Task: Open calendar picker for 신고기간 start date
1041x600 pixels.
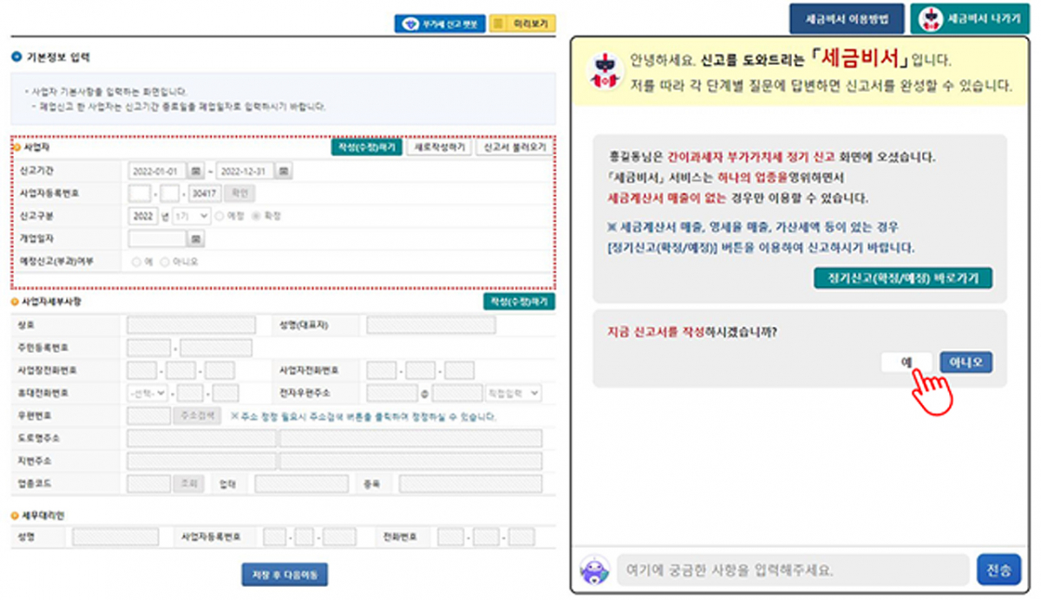Action: (x=196, y=170)
